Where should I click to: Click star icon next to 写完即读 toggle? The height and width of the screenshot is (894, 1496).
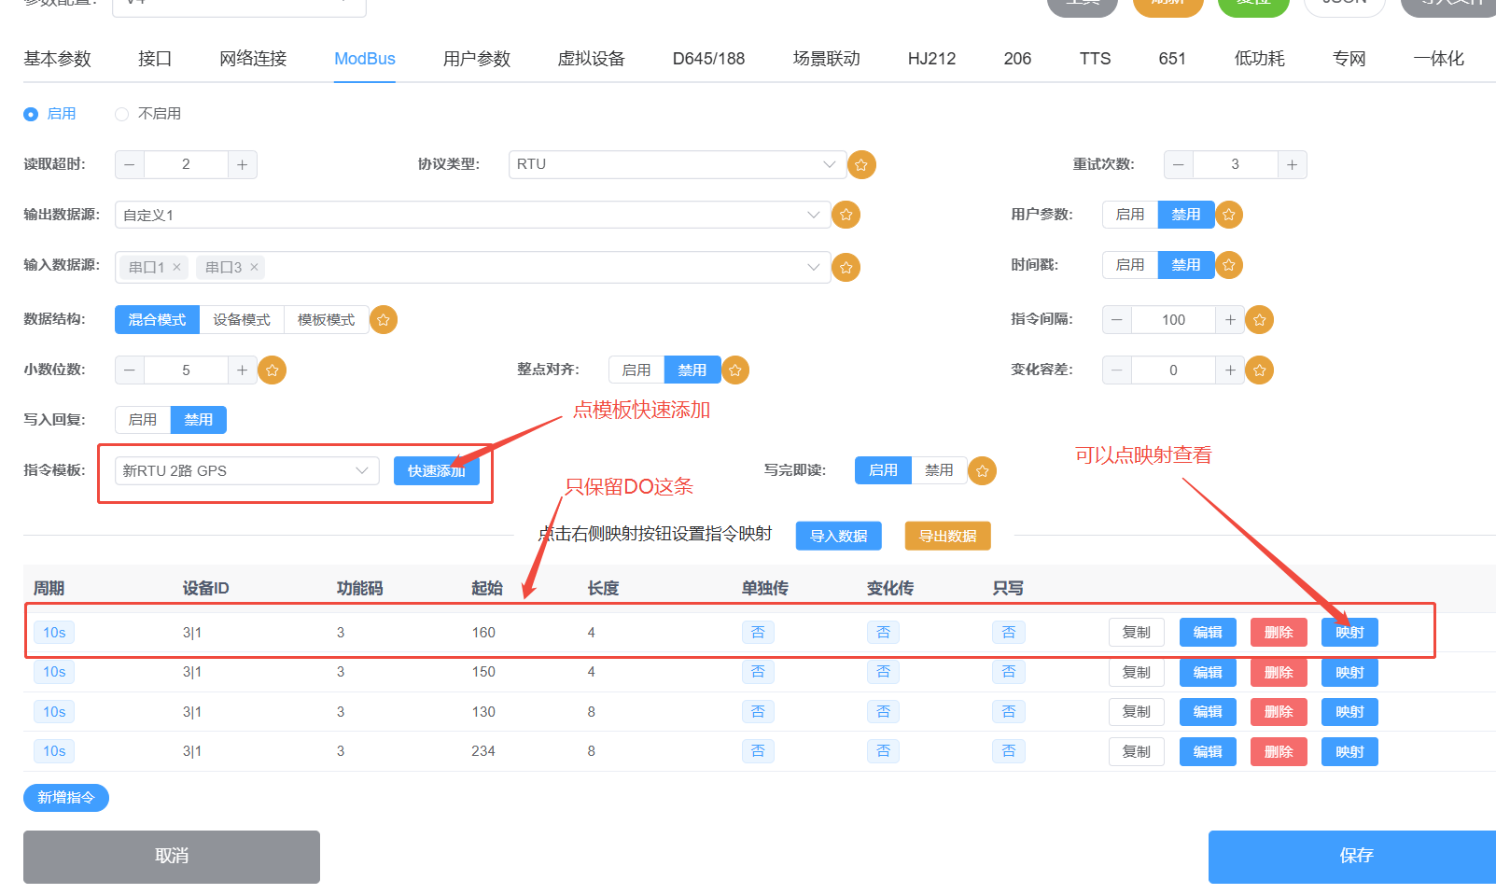[982, 471]
